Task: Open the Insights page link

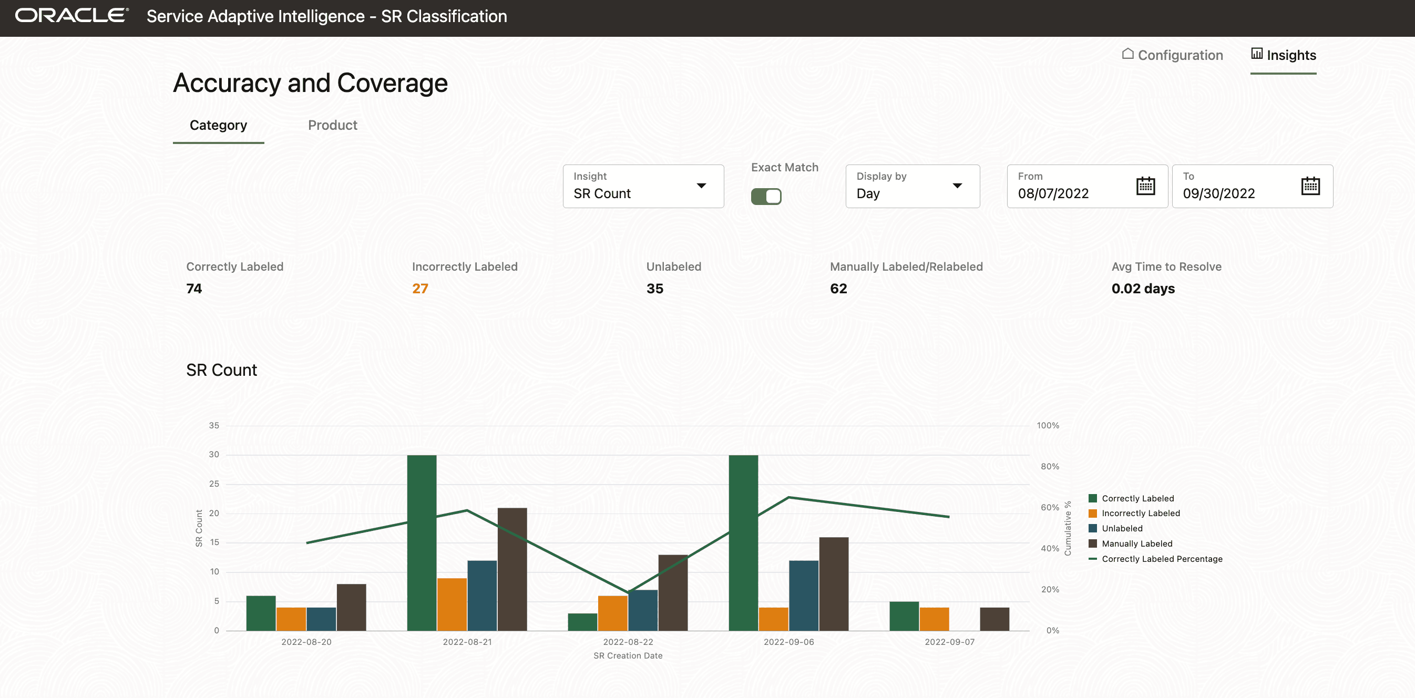Action: coord(1291,55)
